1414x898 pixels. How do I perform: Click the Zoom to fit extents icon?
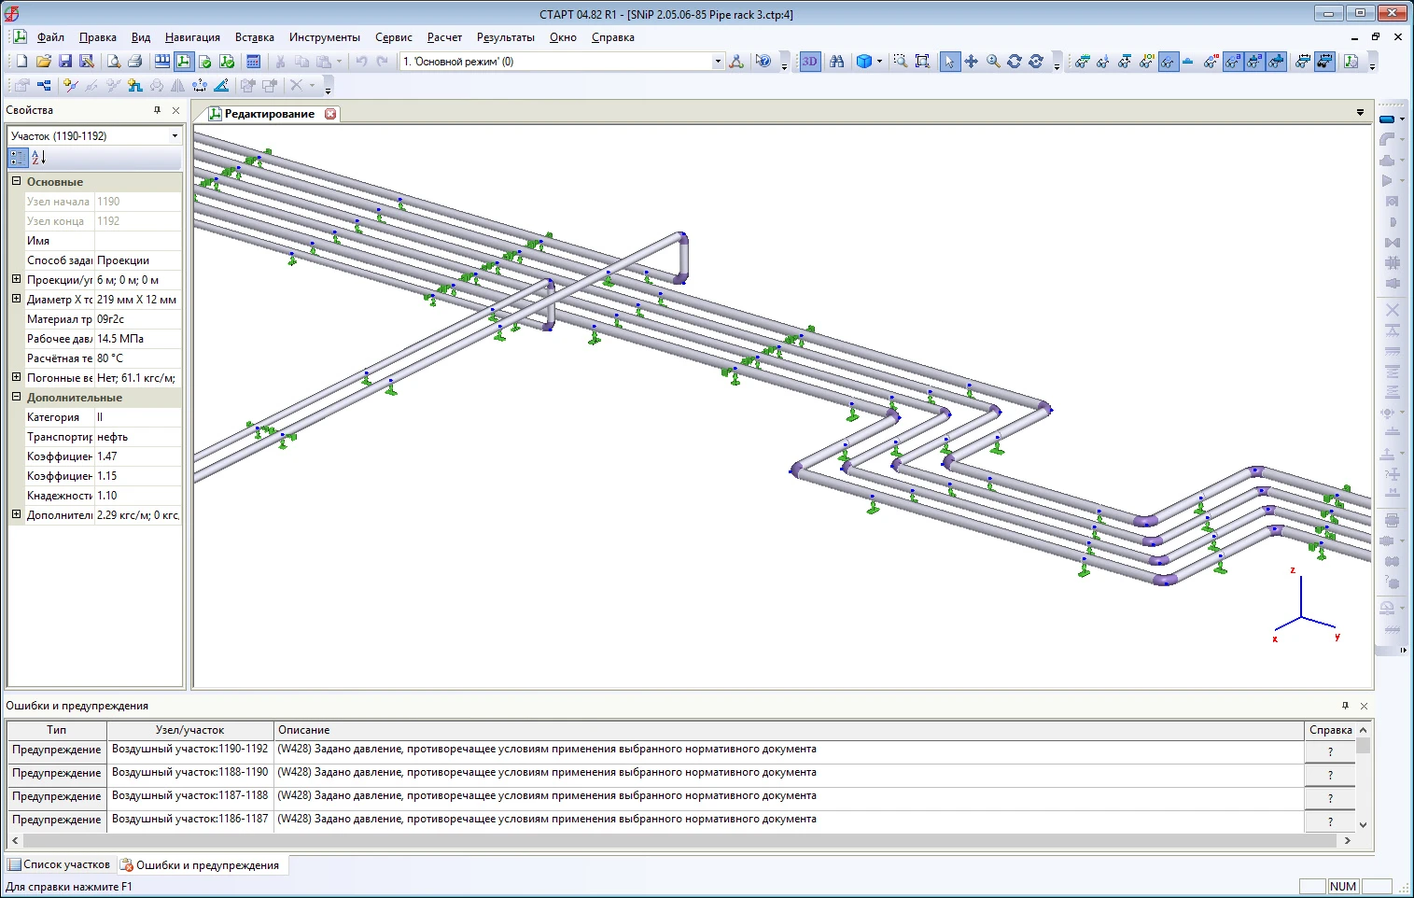click(922, 62)
